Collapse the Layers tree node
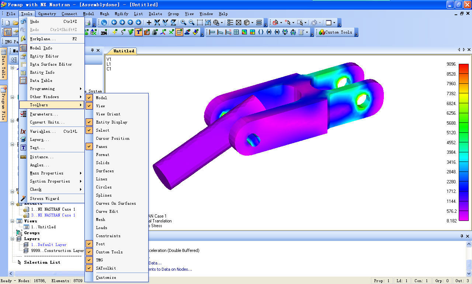The image size is (472, 284). pos(12,239)
